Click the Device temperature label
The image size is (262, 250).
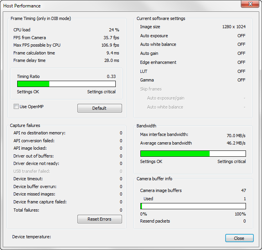click(x=31, y=237)
